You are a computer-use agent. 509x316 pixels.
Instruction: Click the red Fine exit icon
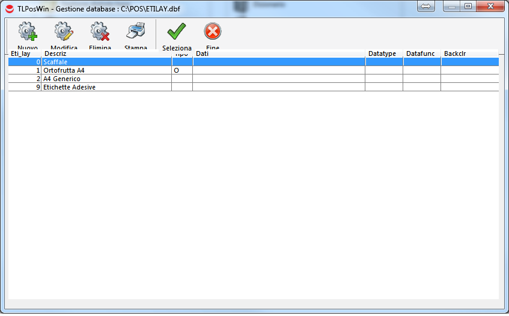pos(213,31)
